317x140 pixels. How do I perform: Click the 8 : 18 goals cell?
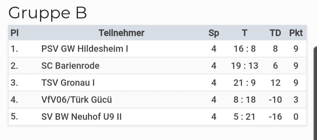[245, 100]
